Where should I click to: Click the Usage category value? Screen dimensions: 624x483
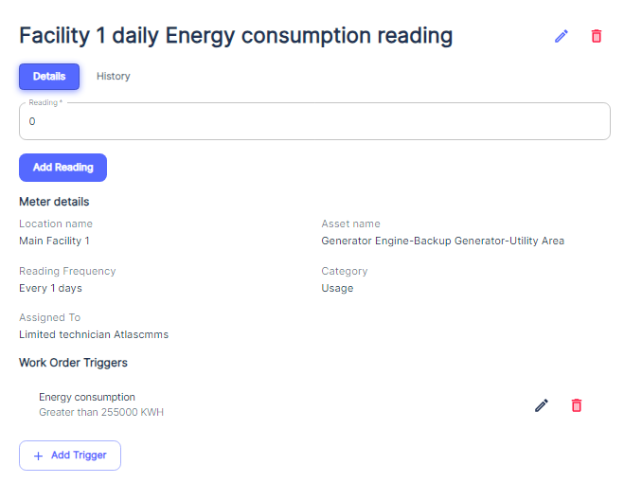point(337,288)
